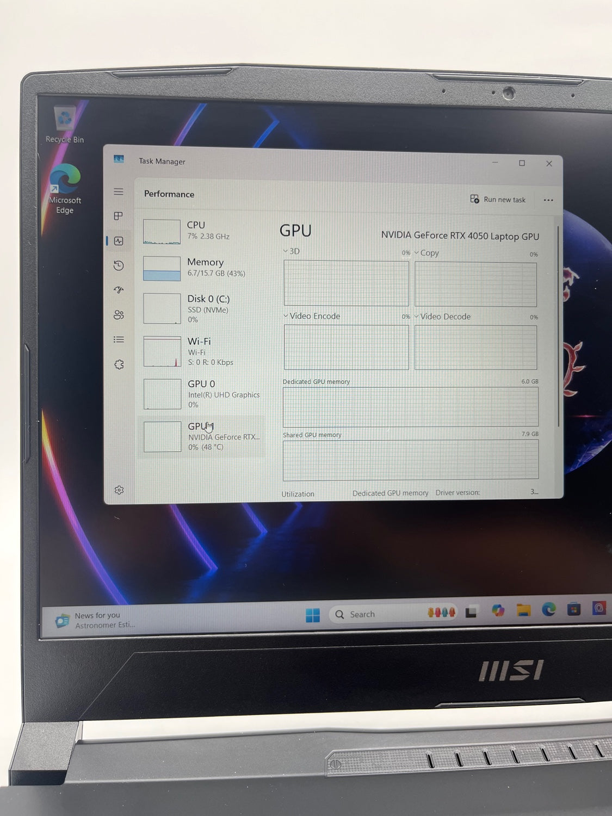Open the Task Manager hamburger navigation menu
Viewport: 612px width, 816px height.
click(x=119, y=192)
